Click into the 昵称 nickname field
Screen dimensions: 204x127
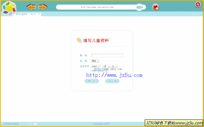(x=107, y=56)
